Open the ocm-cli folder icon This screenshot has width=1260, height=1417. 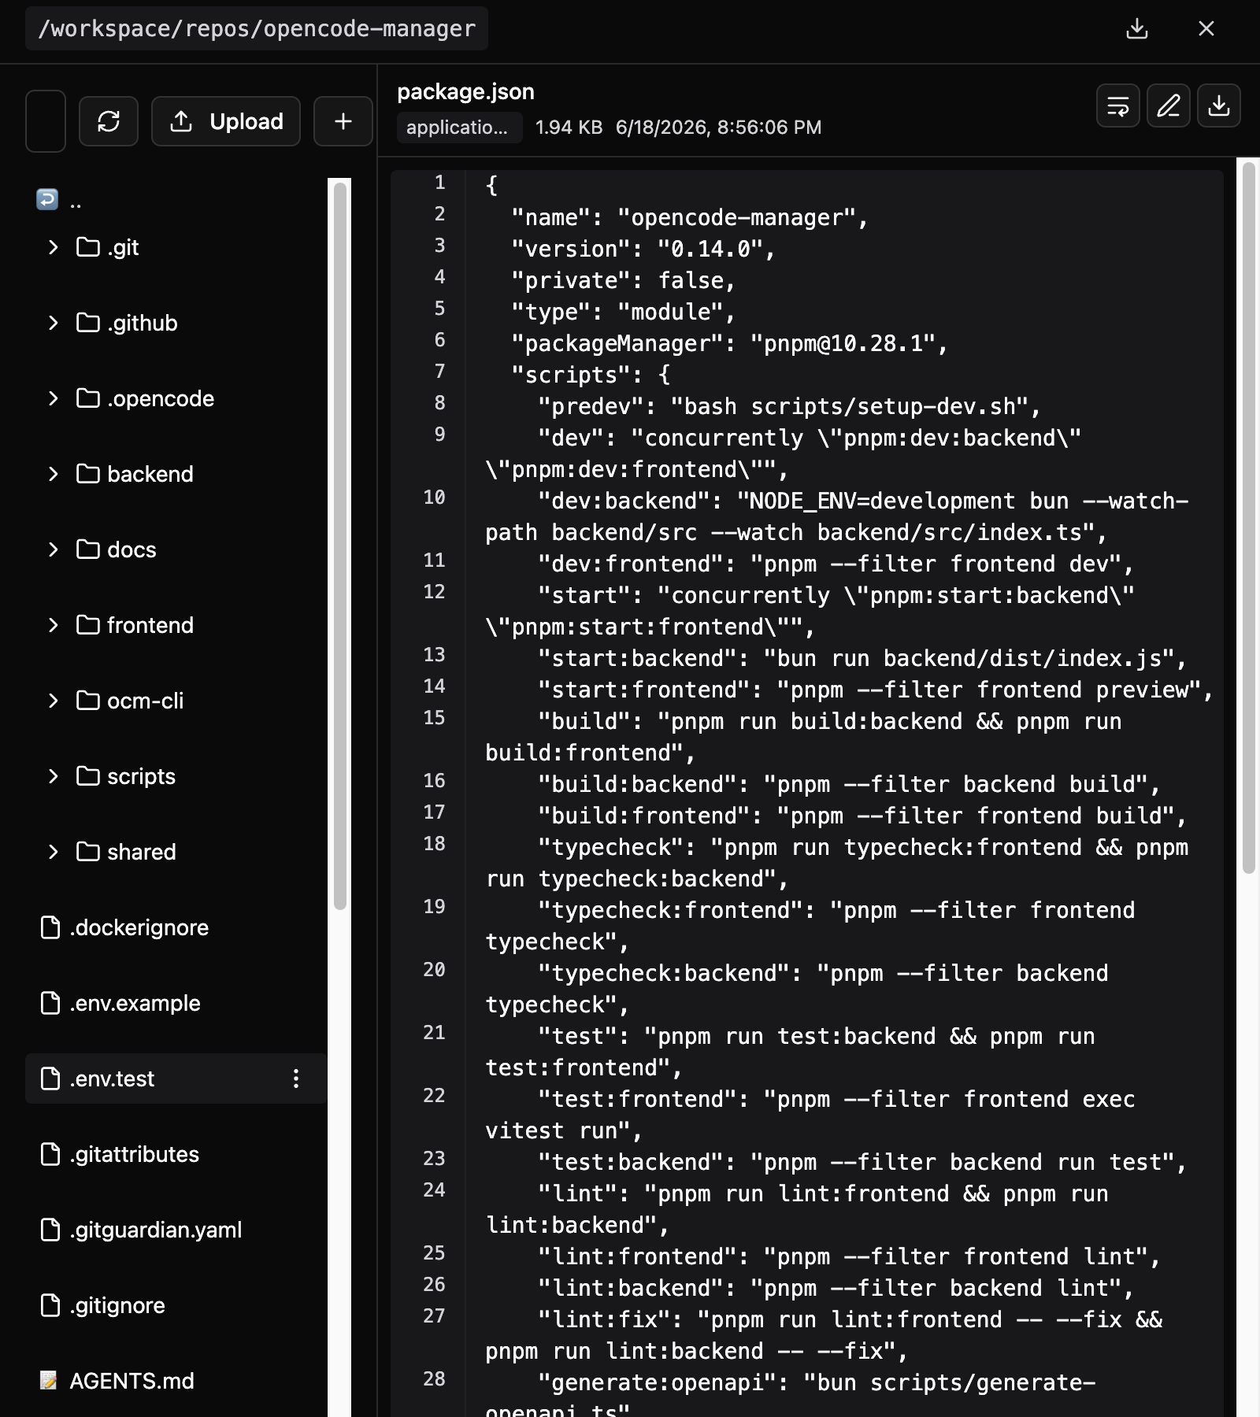click(x=88, y=701)
